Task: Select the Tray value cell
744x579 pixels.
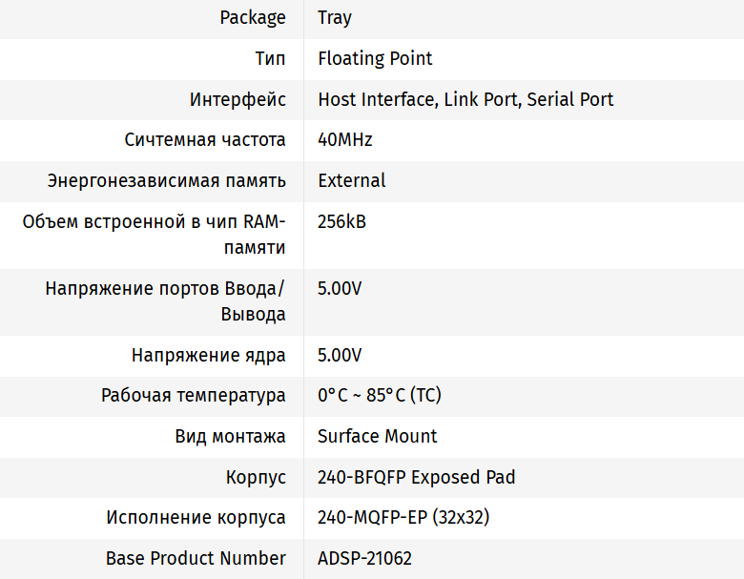Action: coord(335,17)
